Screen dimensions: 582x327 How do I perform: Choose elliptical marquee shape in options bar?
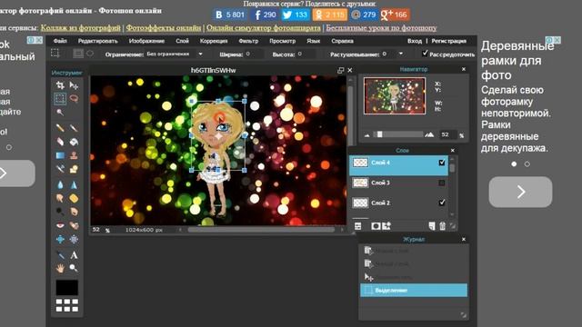click(x=90, y=54)
